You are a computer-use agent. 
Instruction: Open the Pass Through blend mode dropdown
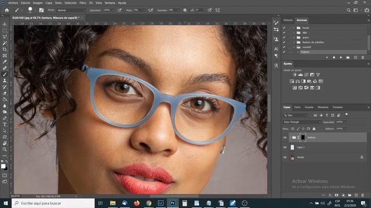[x=302, y=122]
